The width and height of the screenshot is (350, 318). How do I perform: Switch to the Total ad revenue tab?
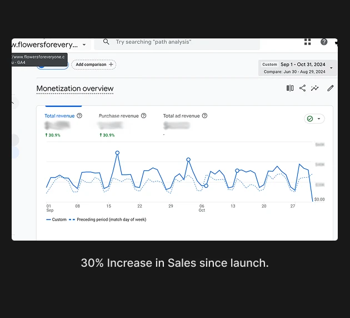point(181,116)
